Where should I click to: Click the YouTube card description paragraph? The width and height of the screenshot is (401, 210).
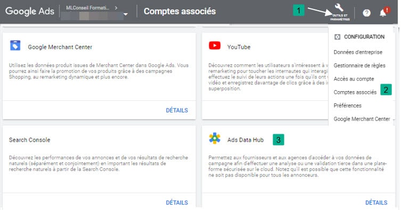click(x=268, y=77)
